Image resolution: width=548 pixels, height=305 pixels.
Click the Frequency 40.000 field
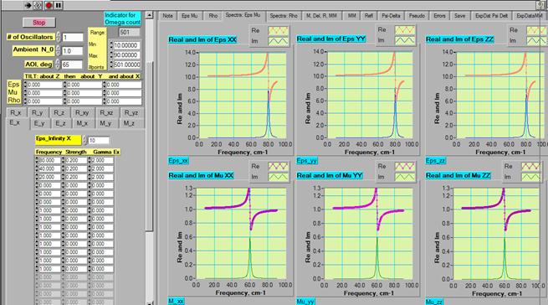pyautogui.click(x=49, y=168)
